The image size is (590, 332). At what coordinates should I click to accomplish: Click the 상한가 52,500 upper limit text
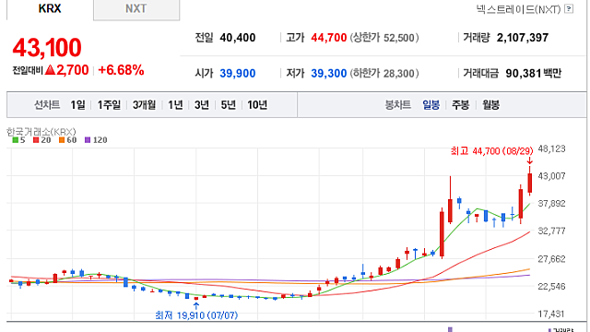tap(384, 38)
